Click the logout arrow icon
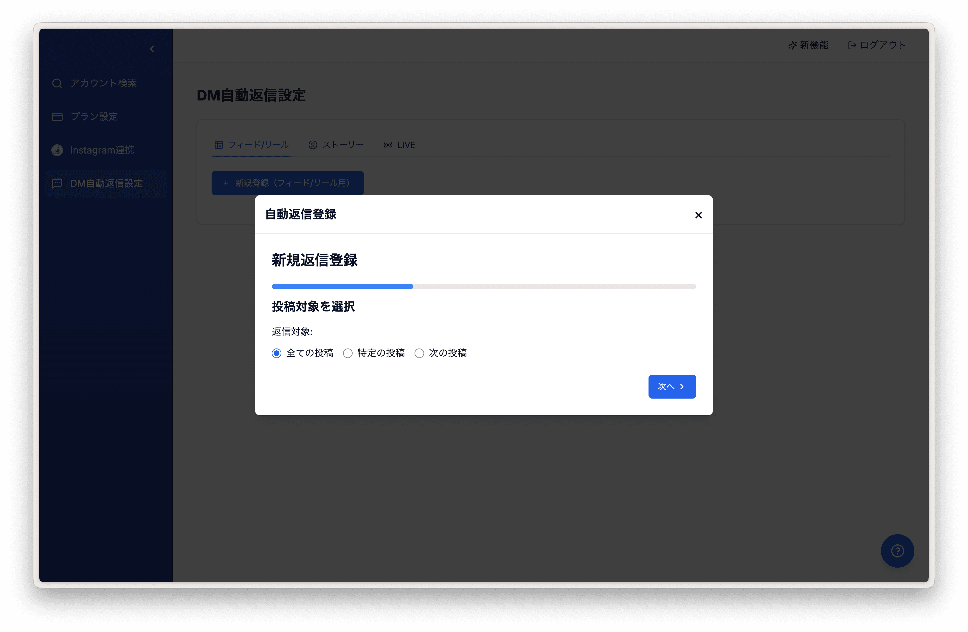Screen dimensions: 968x632 [852, 45]
